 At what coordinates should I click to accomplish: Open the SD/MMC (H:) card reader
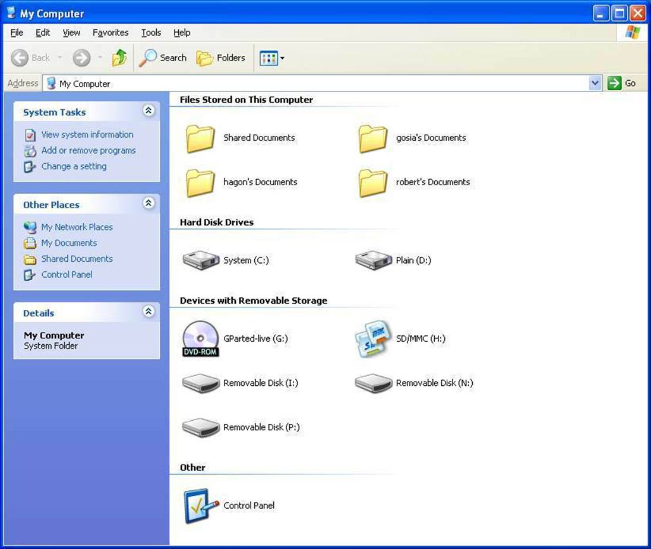(373, 339)
